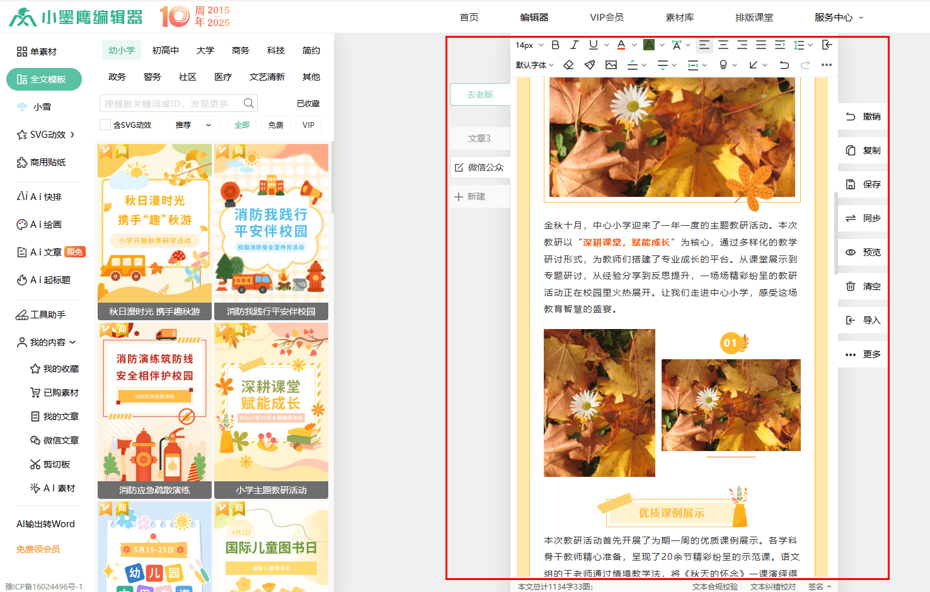Toggle italic formatting in the editor toolbar
This screenshot has height=592, width=930.
[x=574, y=45]
